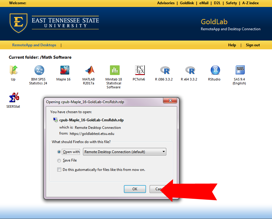The height and width of the screenshot is (219, 272).
Task: Open the RStudio app icon
Action: coord(215,70)
